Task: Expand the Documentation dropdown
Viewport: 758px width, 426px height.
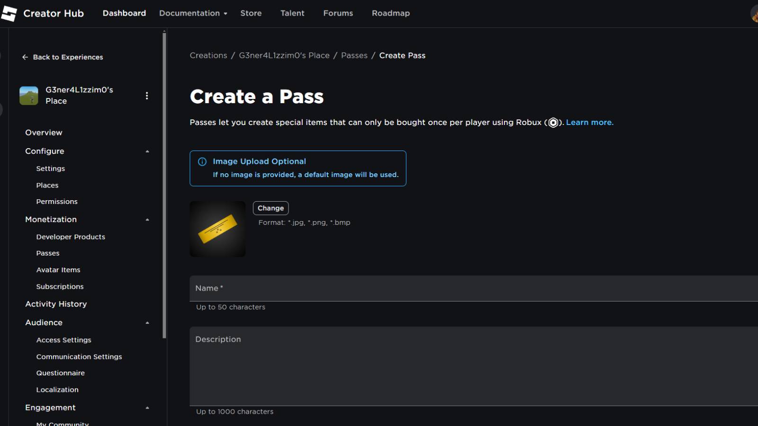Action: coord(192,13)
